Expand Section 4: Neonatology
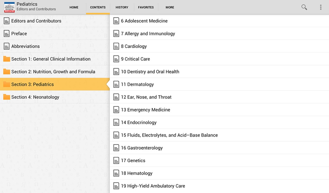The image size is (329, 193). [x=55, y=97]
